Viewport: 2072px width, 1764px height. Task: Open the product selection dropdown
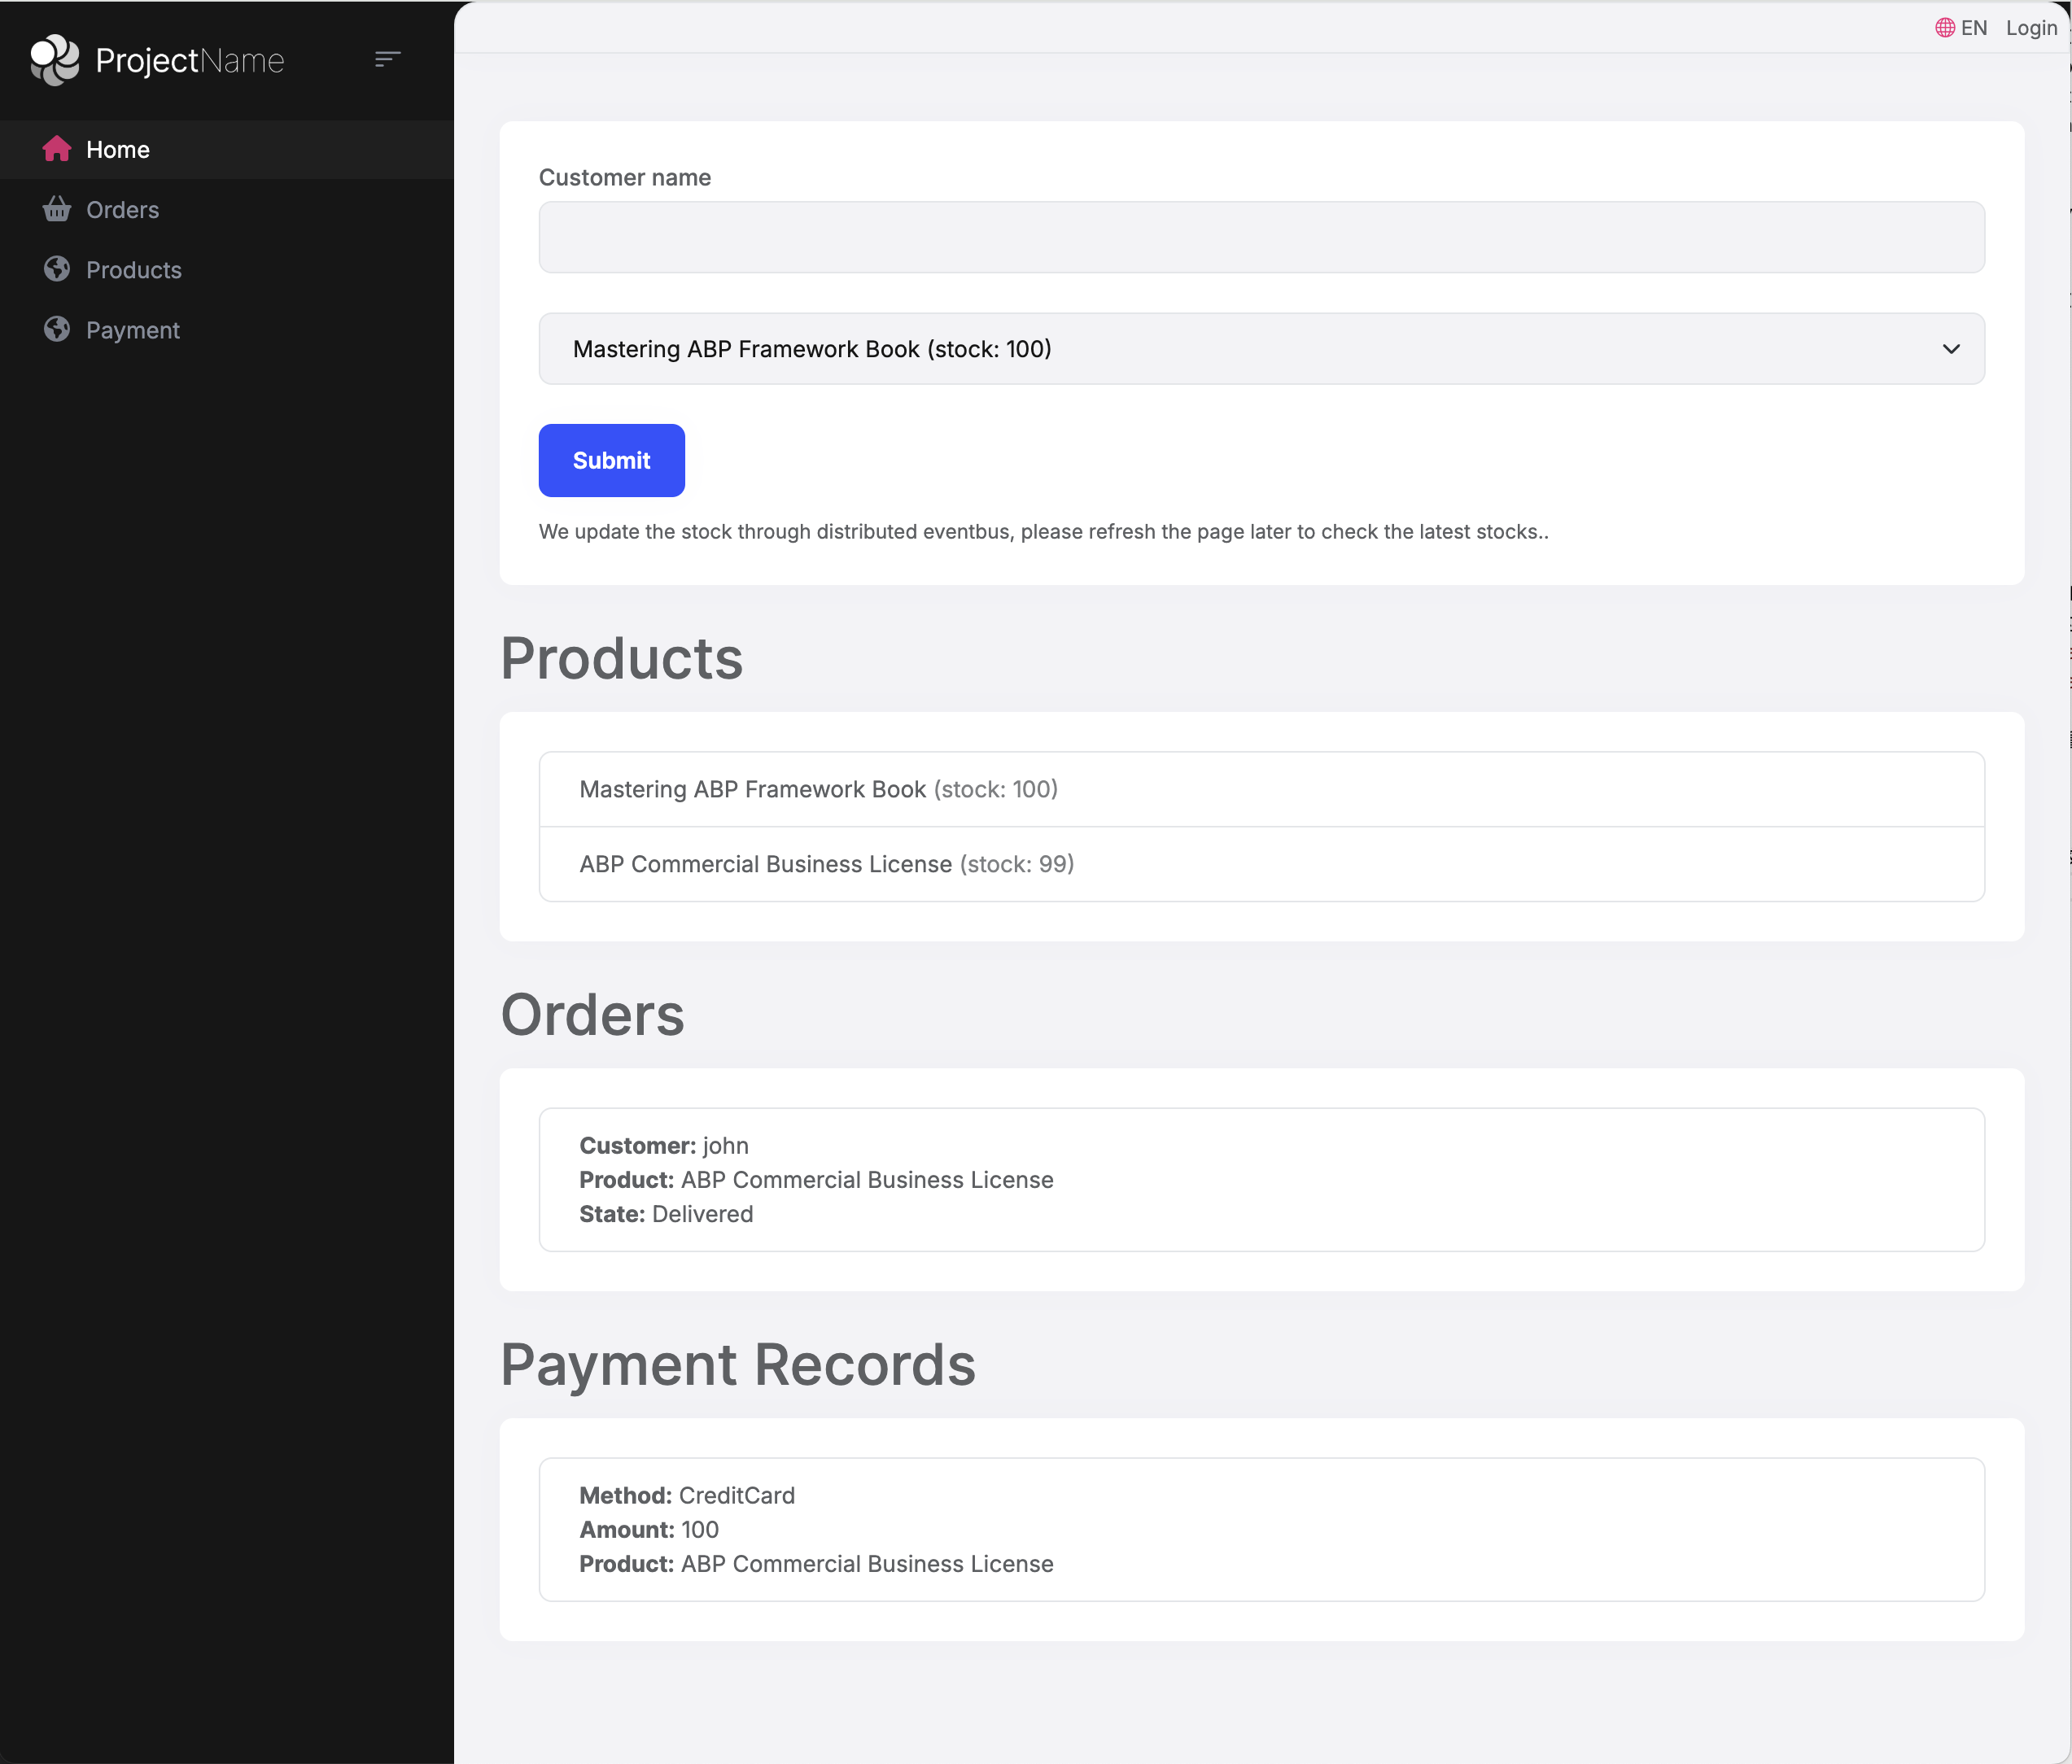1260,349
